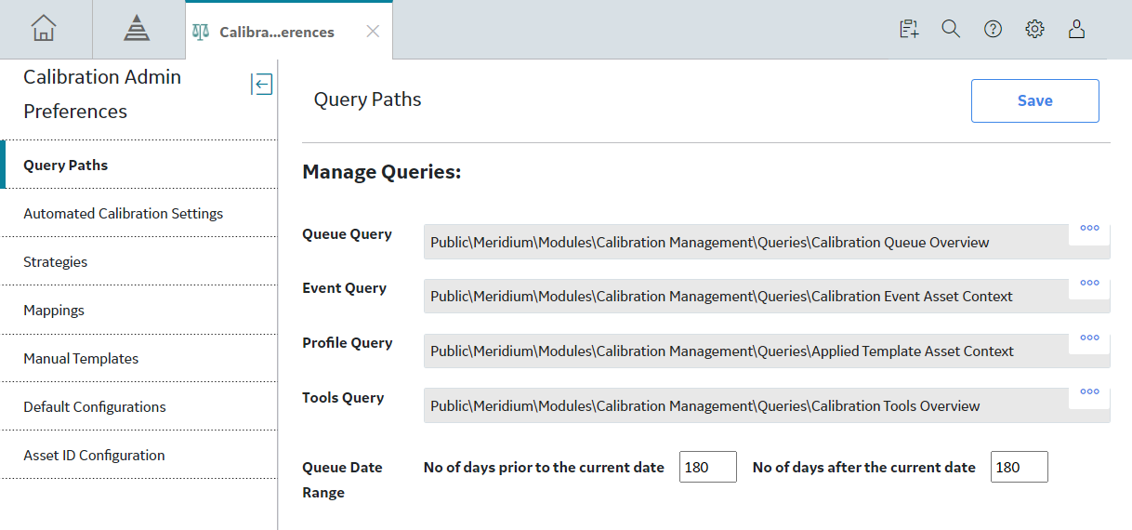This screenshot has height=530, width=1132.
Task: Go to the Home icon tab
Action: (44, 30)
